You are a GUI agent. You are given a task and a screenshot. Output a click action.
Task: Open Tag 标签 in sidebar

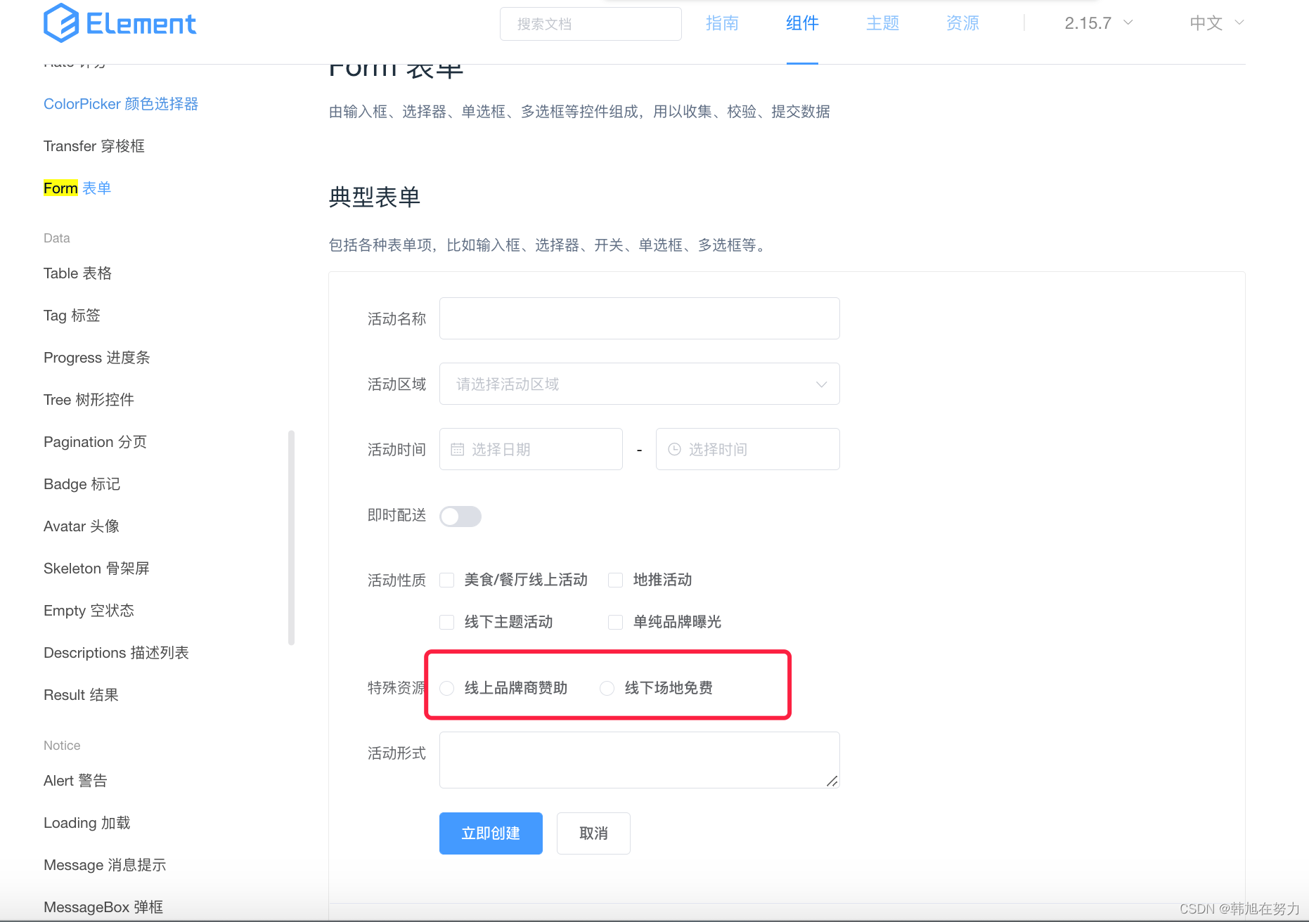pos(72,316)
